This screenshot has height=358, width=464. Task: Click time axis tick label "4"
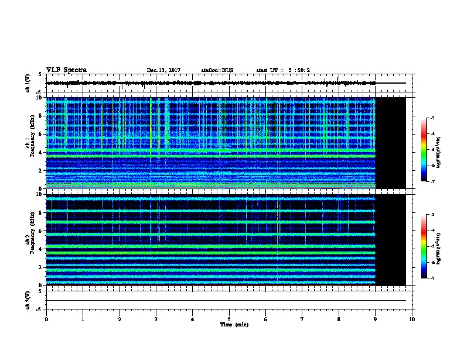193,319
